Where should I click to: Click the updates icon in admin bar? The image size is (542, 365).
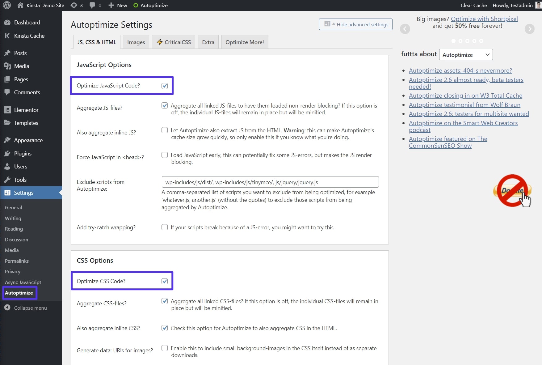(x=74, y=5)
